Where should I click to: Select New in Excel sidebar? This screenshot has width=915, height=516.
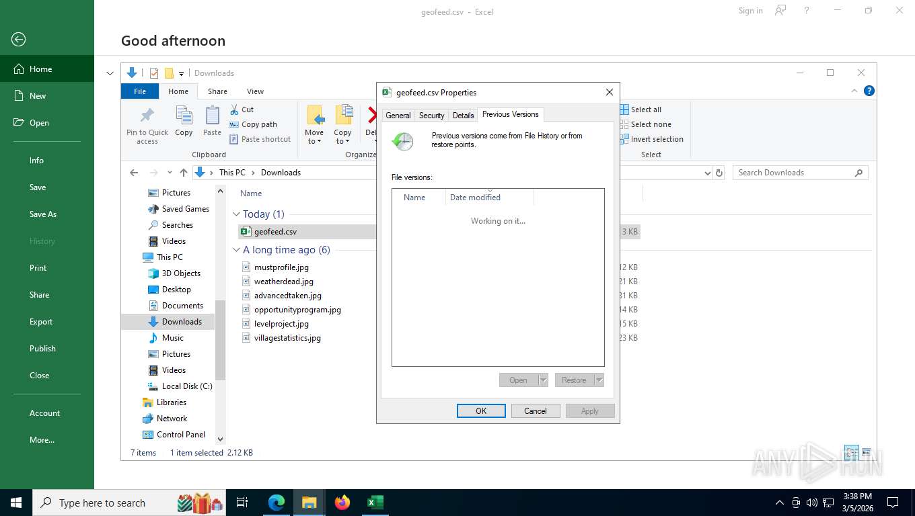click(x=47, y=95)
